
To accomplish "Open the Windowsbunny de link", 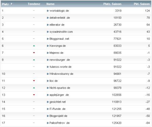I will [61, 74].
